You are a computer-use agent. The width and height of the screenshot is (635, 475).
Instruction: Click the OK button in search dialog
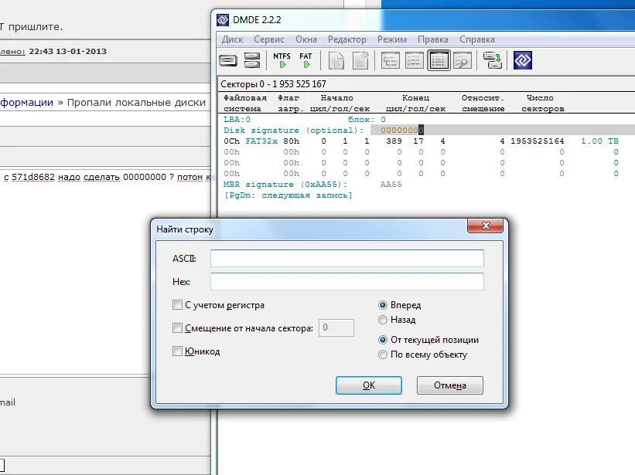point(368,385)
